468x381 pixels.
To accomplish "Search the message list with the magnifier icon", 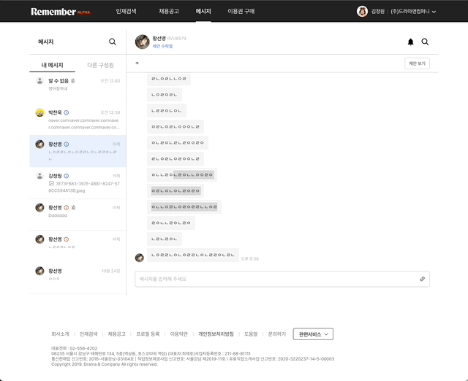I will click(x=113, y=42).
